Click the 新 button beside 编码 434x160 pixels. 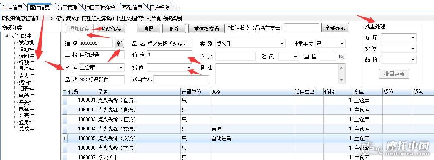(x=119, y=44)
